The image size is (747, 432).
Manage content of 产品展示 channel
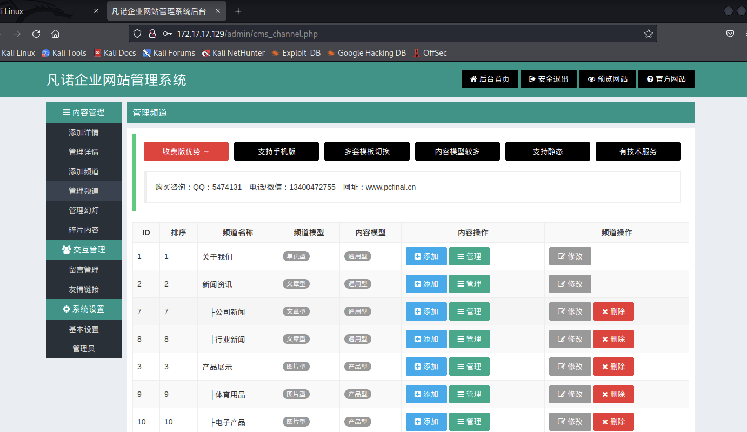click(469, 367)
